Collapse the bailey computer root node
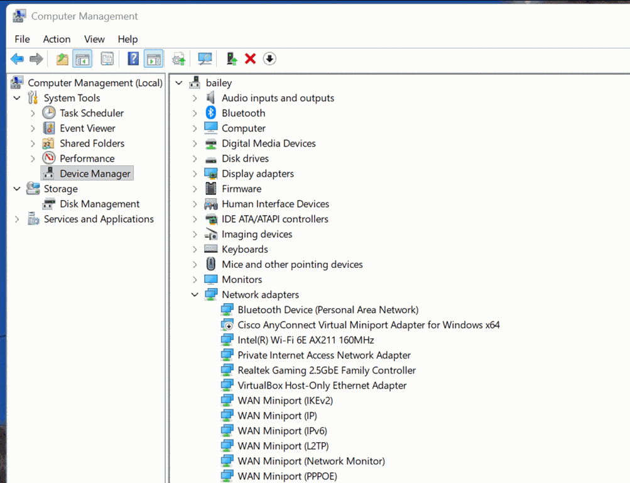The image size is (630, 483). [x=179, y=83]
